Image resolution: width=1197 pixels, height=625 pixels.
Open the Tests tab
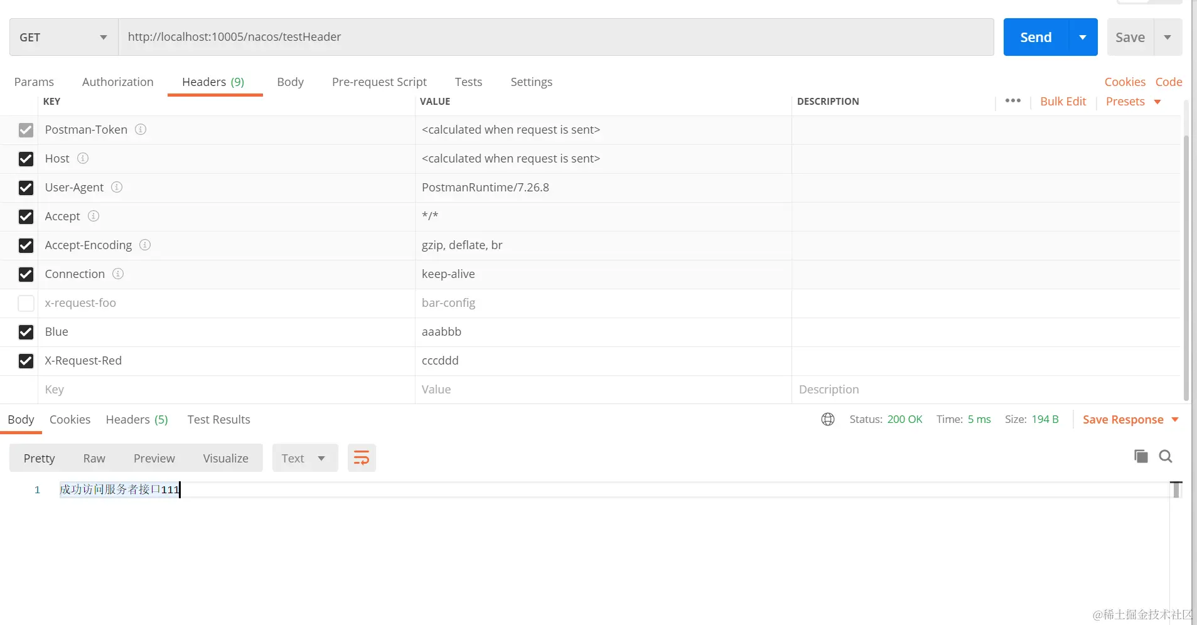click(468, 82)
